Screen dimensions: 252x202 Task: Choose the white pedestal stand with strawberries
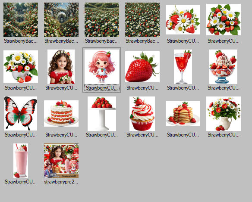(x=102, y=114)
